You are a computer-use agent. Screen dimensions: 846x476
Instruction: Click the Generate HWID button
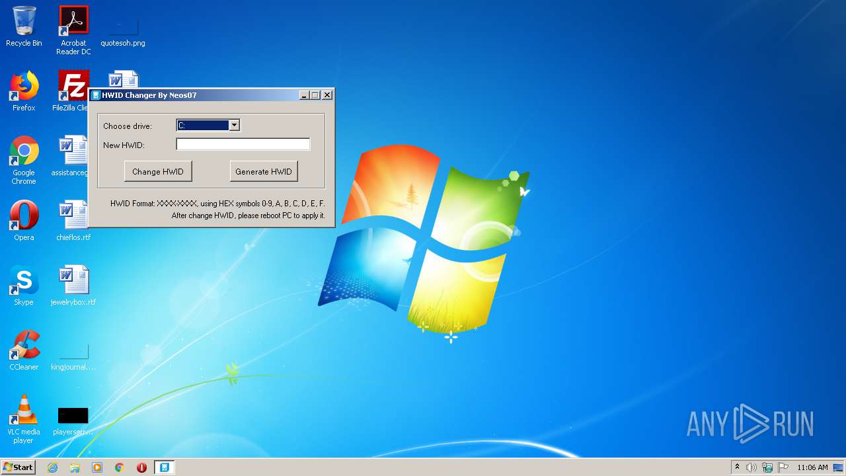pos(264,171)
